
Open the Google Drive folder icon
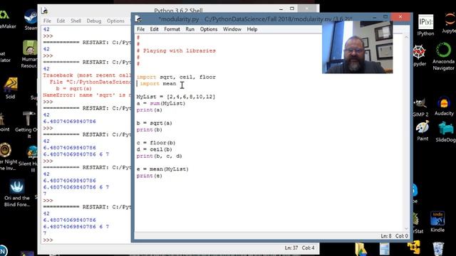[361, 249]
